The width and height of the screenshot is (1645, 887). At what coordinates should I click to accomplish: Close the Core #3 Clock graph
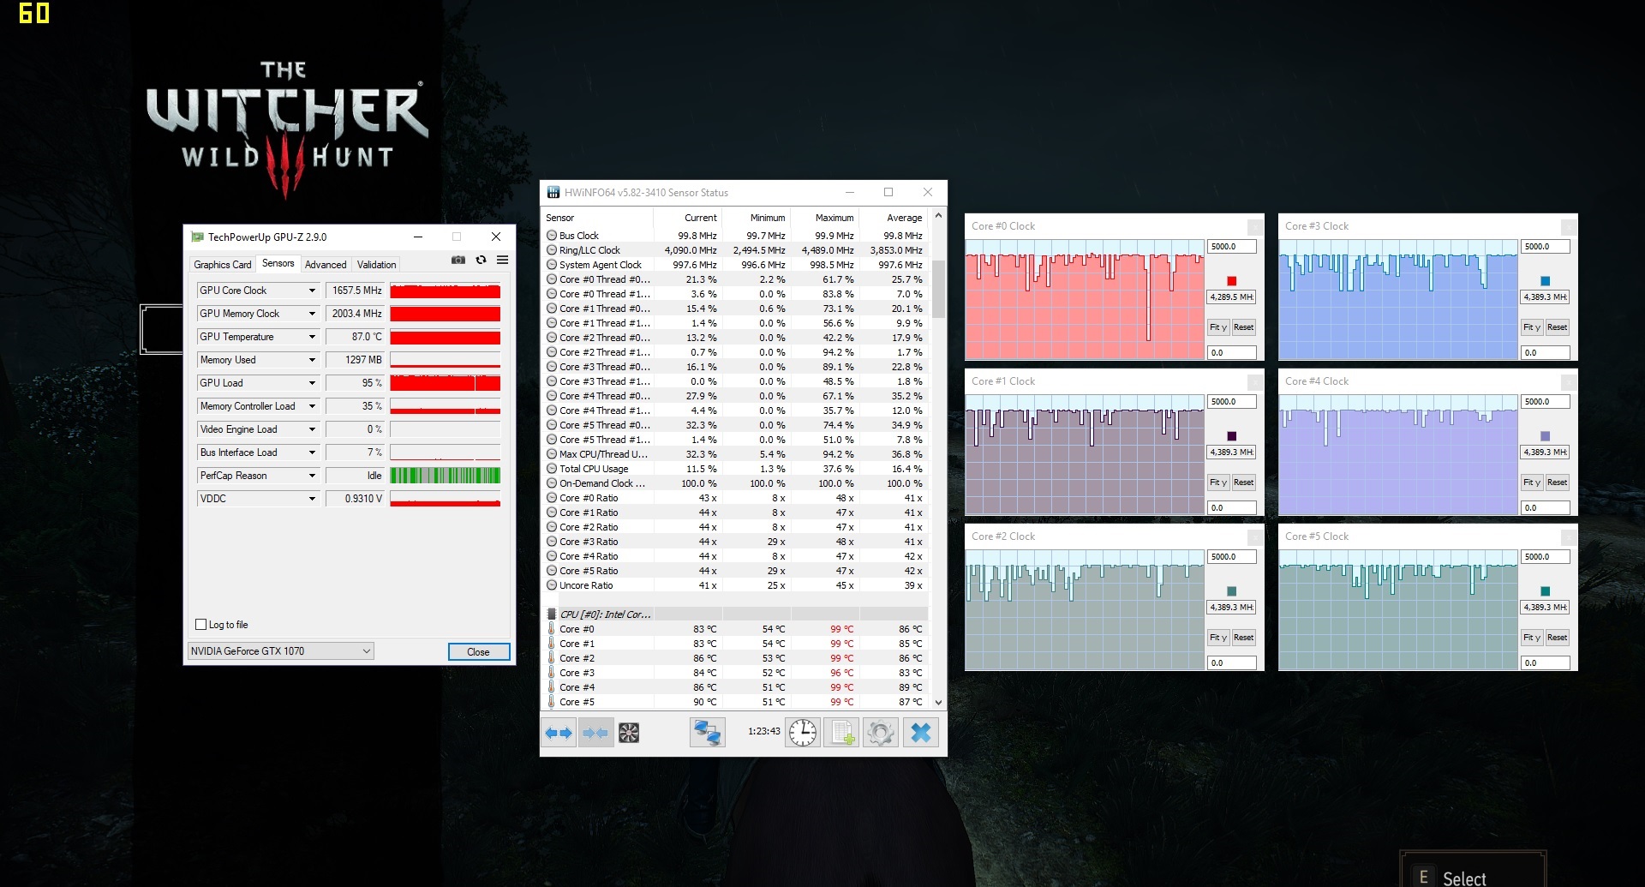tap(1569, 226)
